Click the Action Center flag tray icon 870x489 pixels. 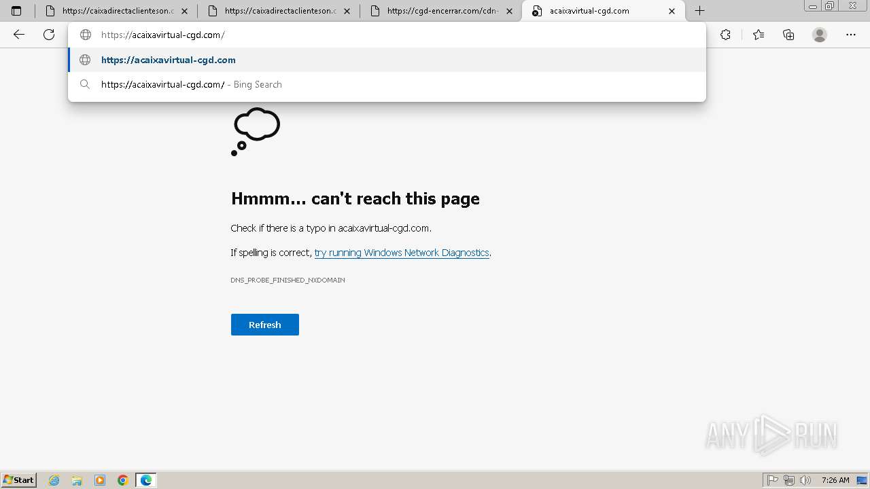pos(773,480)
